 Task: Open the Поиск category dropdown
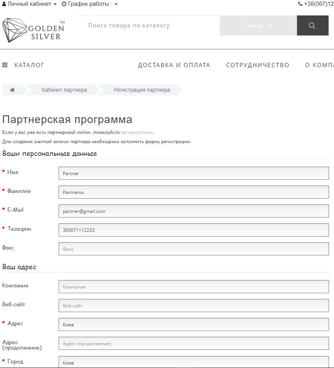(x=258, y=25)
